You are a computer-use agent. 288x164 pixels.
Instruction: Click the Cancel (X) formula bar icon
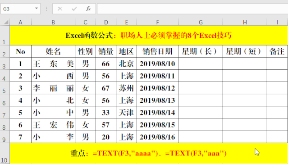pos(60,9)
